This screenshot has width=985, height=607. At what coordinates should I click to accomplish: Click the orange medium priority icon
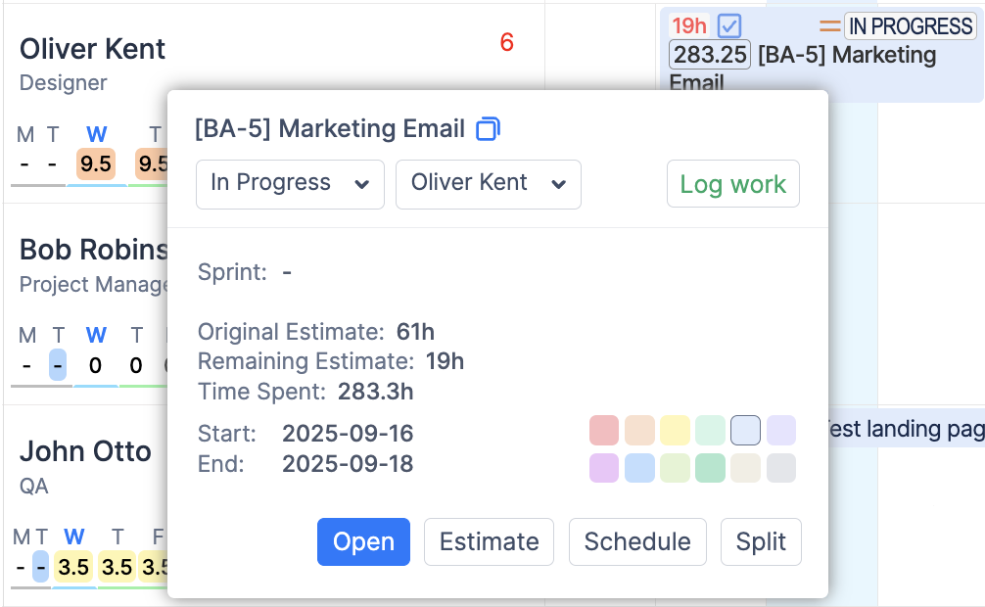(x=830, y=26)
